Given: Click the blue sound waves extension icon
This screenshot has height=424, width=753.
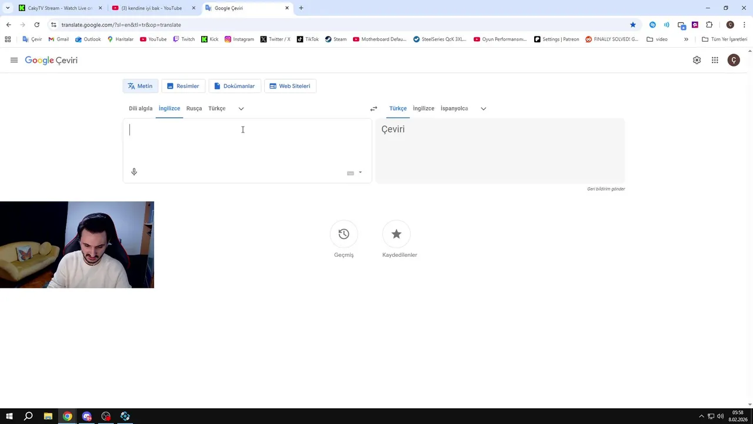Looking at the screenshot, I should pyautogui.click(x=667, y=25).
